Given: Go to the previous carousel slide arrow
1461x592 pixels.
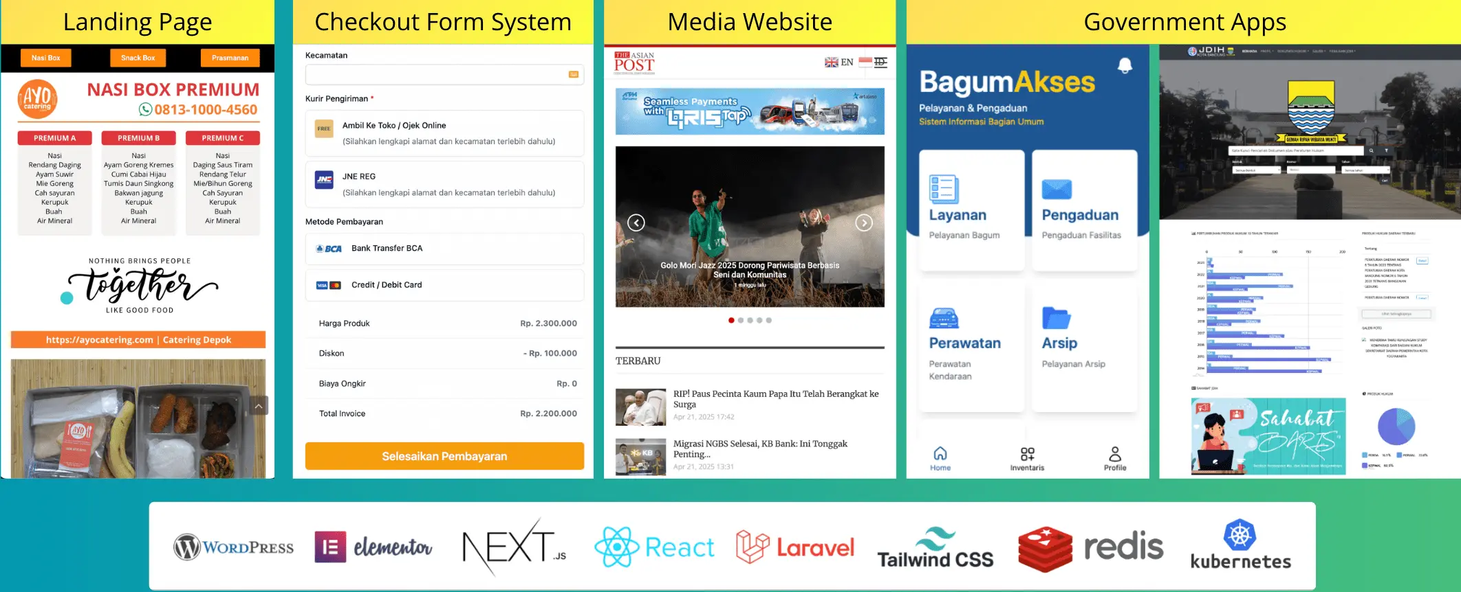Looking at the screenshot, I should point(636,223).
